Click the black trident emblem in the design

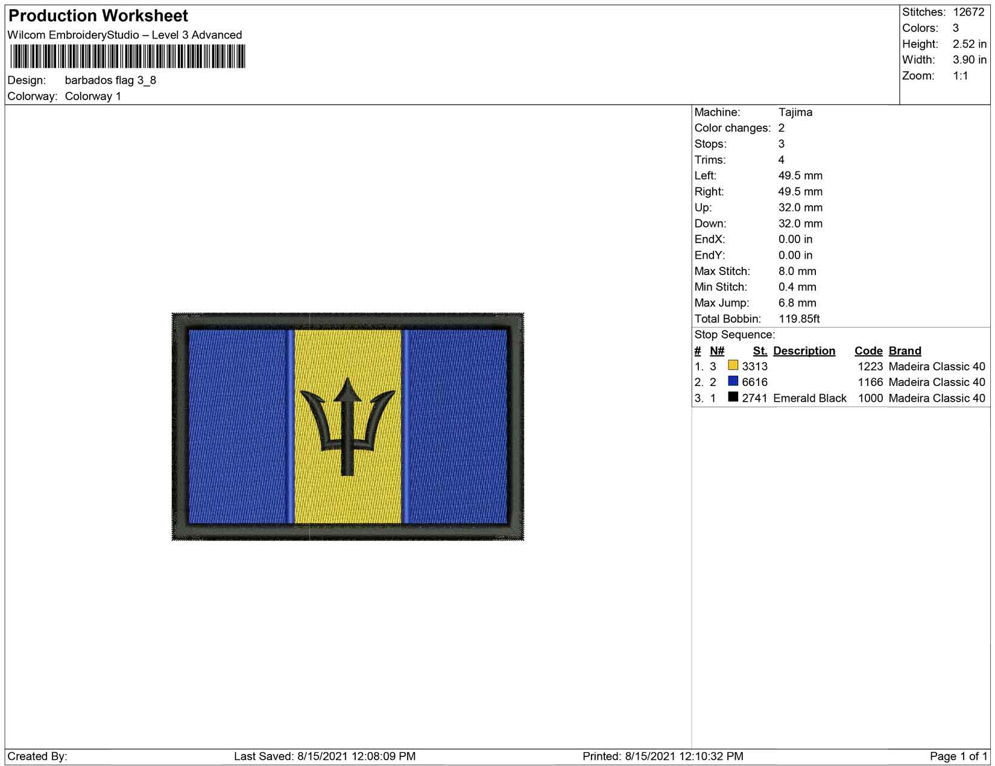coord(347,426)
